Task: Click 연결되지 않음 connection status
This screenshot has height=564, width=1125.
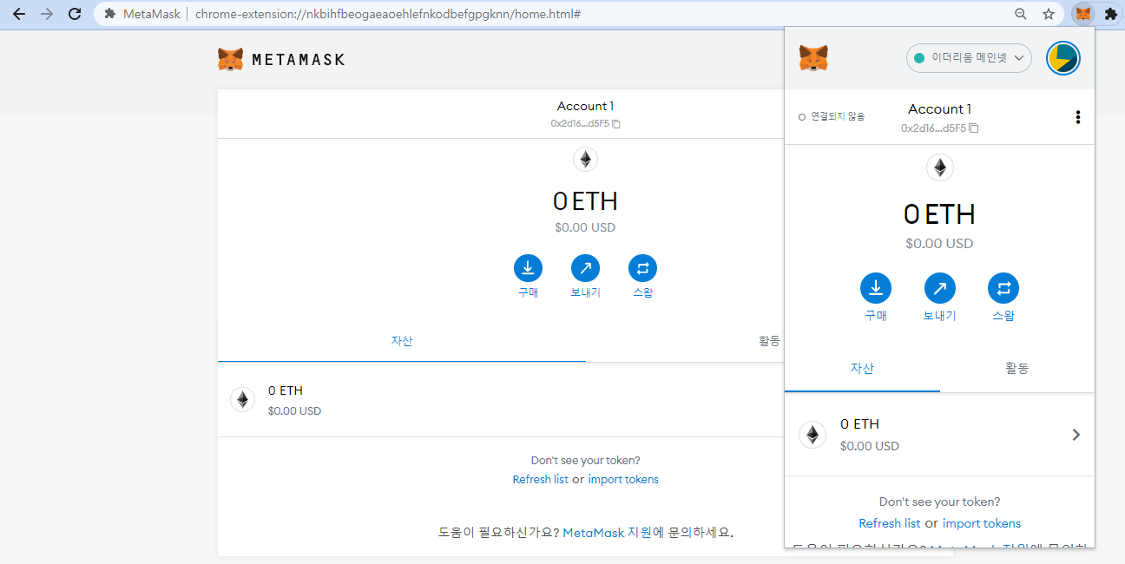Action: coord(832,116)
